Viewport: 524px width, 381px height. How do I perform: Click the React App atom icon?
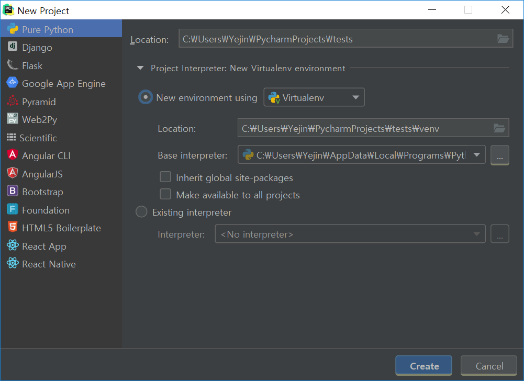click(13, 245)
